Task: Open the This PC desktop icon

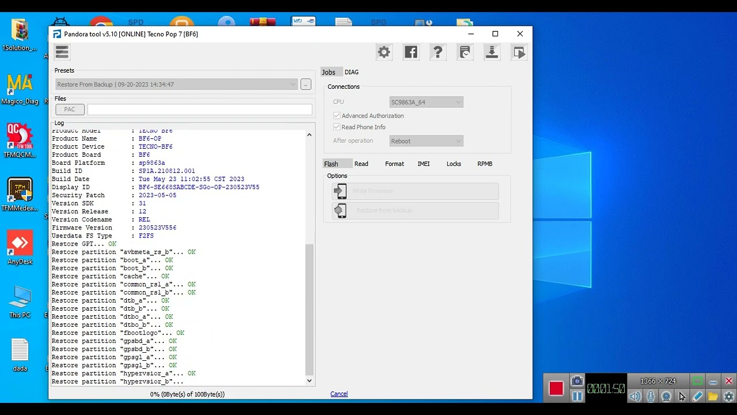Action: [x=20, y=301]
